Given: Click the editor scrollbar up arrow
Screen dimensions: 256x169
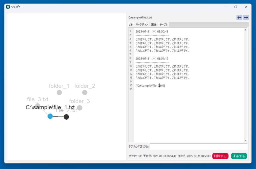Looking at the screenshot, I should [x=245, y=30].
